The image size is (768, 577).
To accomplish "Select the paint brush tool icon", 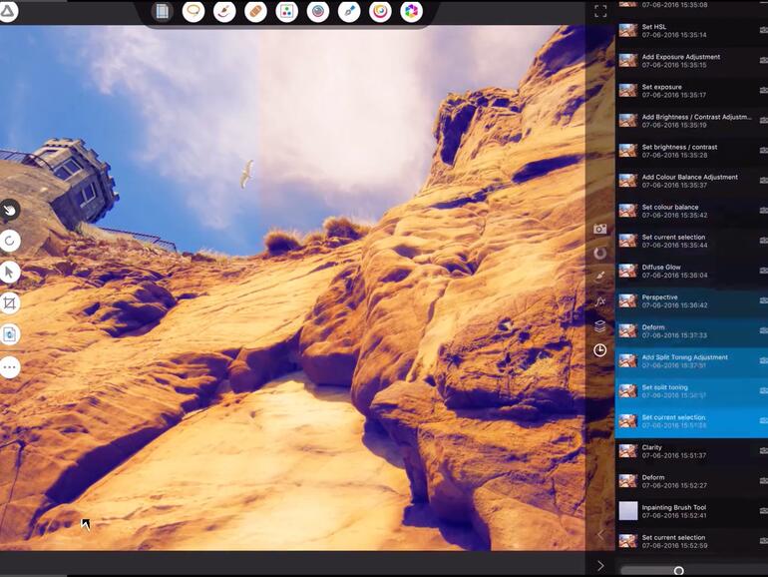I will point(224,11).
